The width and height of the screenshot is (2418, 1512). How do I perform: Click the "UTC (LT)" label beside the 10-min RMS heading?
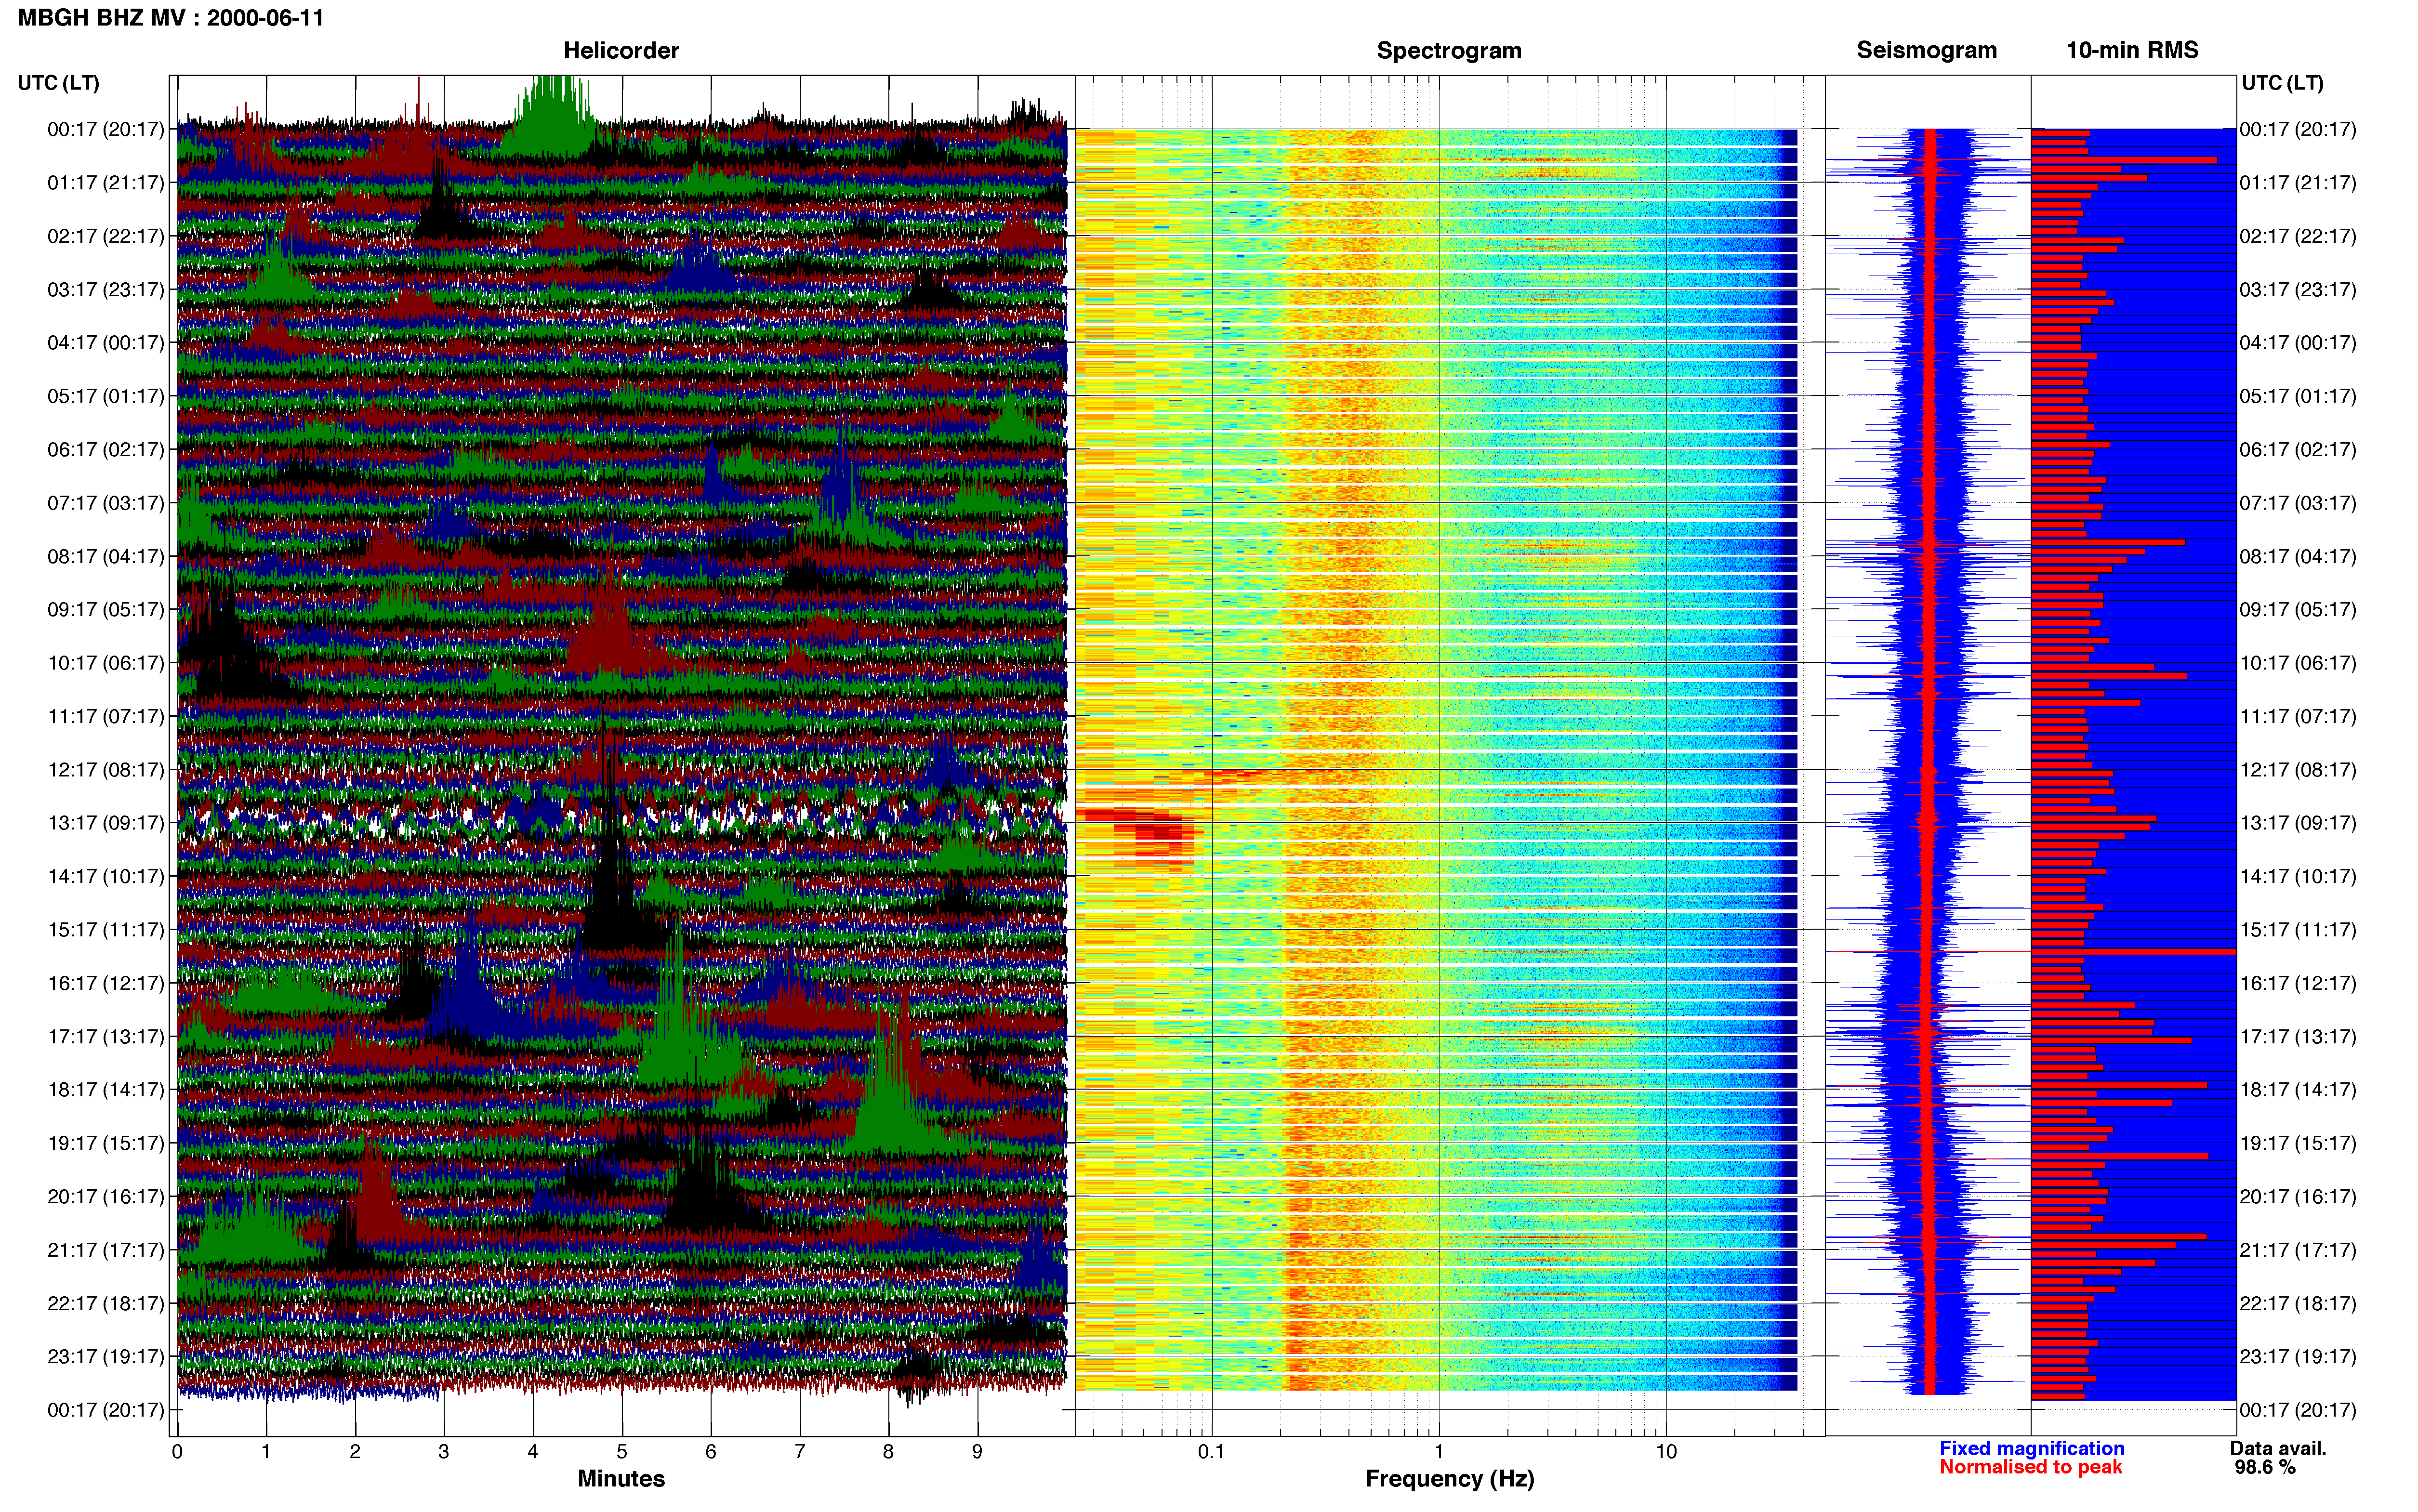(2282, 83)
